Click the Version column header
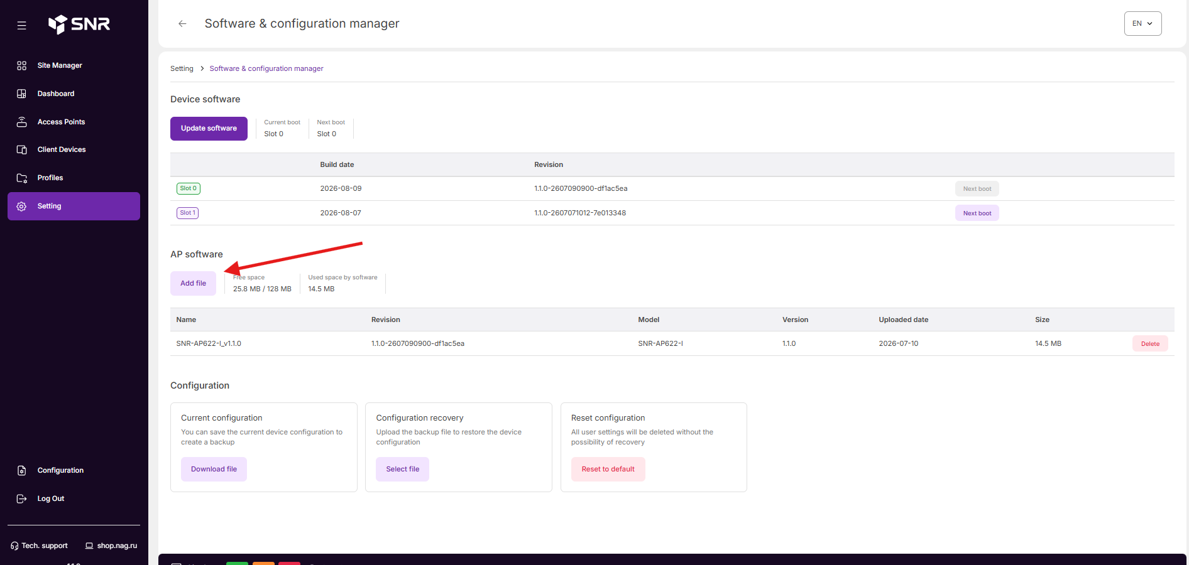The width and height of the screenshot is (1189, 565). point(795,320)
